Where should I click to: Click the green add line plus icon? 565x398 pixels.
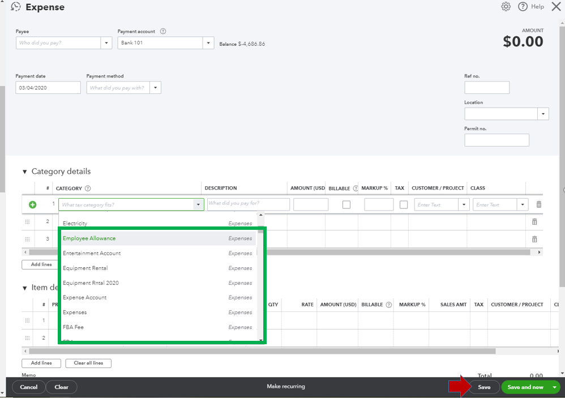[32, 204]
